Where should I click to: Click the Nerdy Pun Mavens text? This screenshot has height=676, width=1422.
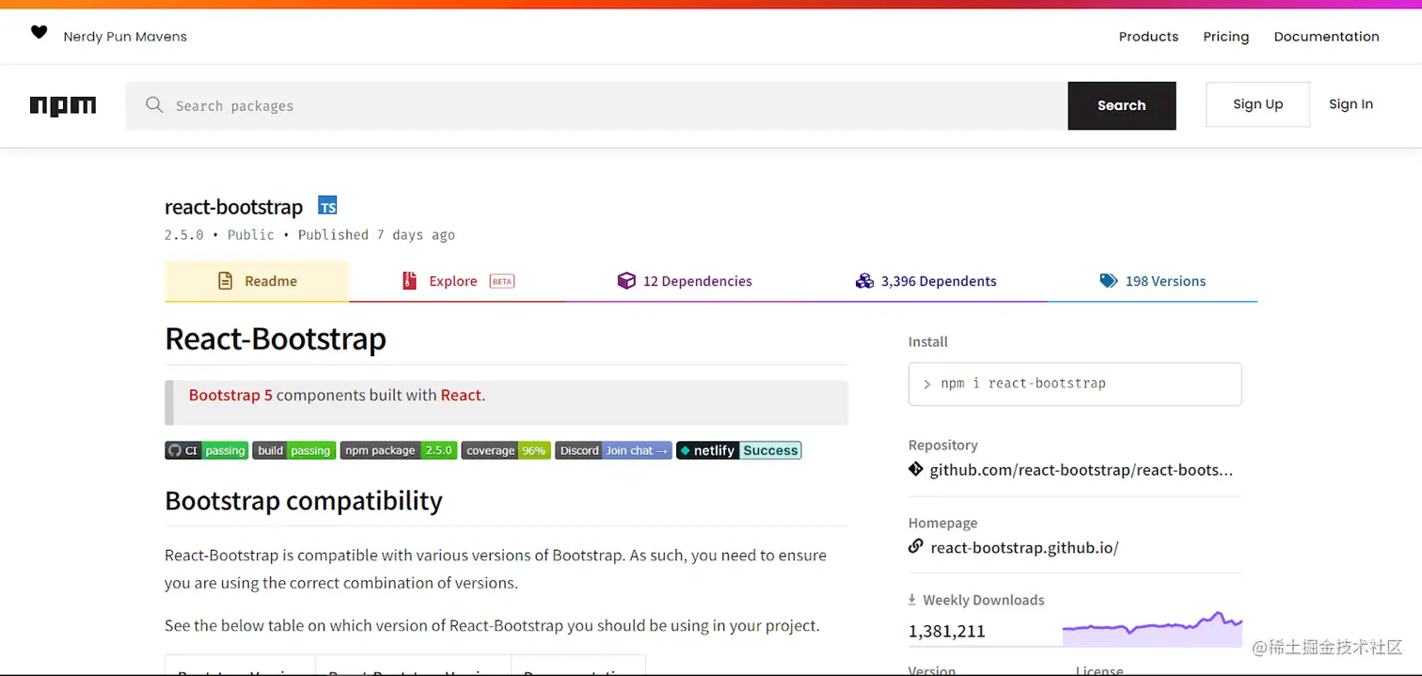click(125, 37)
